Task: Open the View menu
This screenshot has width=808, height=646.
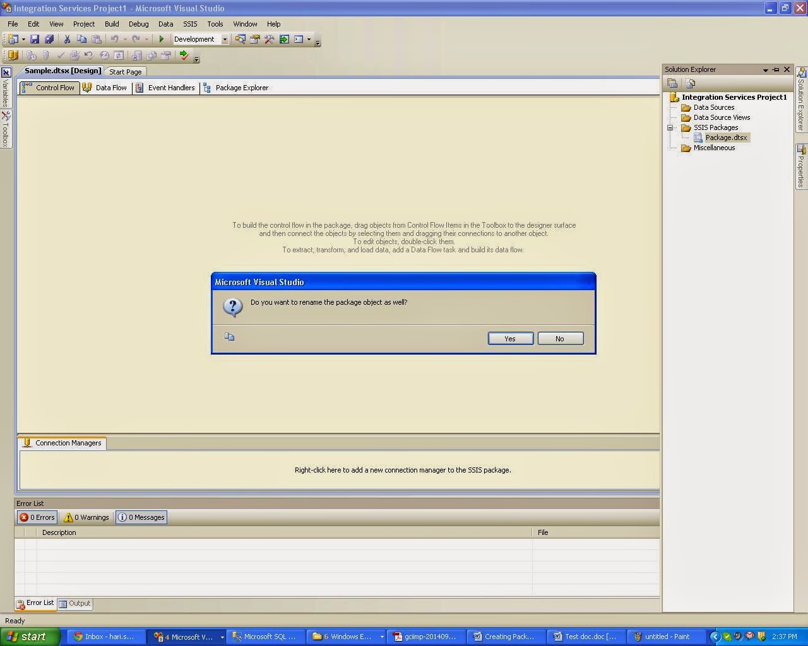Action: pos(56,24)
